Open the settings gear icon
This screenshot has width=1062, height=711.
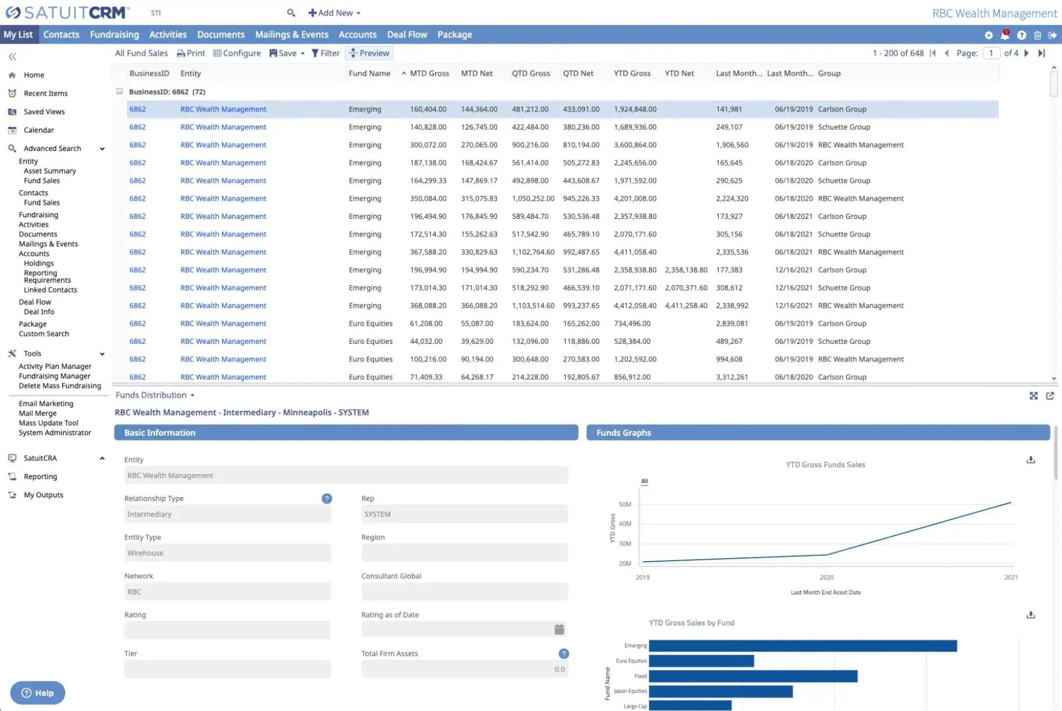tap(988, 35)
